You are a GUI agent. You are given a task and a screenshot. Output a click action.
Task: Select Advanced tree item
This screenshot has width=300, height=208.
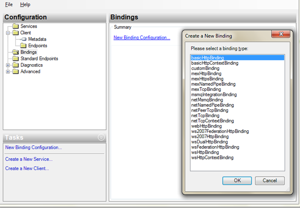30,72
